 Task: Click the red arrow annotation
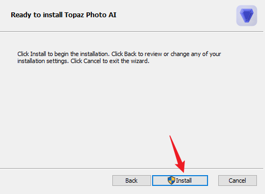(177, 154)
